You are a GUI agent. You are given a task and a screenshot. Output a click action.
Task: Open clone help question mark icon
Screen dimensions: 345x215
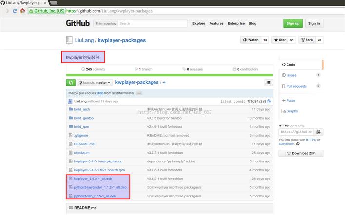298,144
